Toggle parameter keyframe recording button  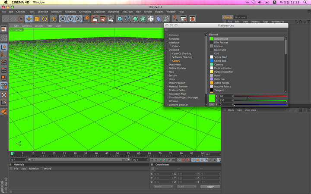click(x=206, y=160)
